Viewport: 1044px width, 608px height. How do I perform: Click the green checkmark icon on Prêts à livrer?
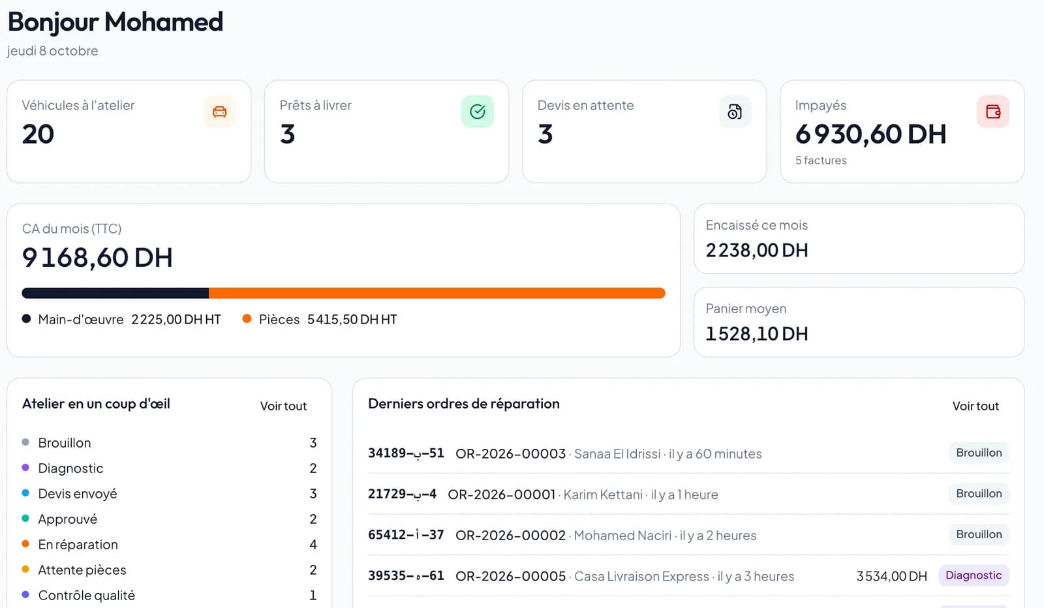pyautogui.click(x=478, y=112)
